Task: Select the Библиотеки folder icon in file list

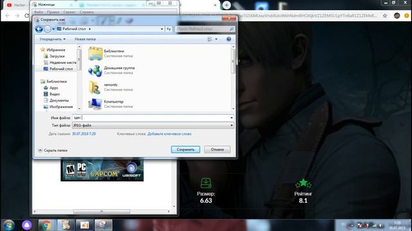Action: [95, 53]
